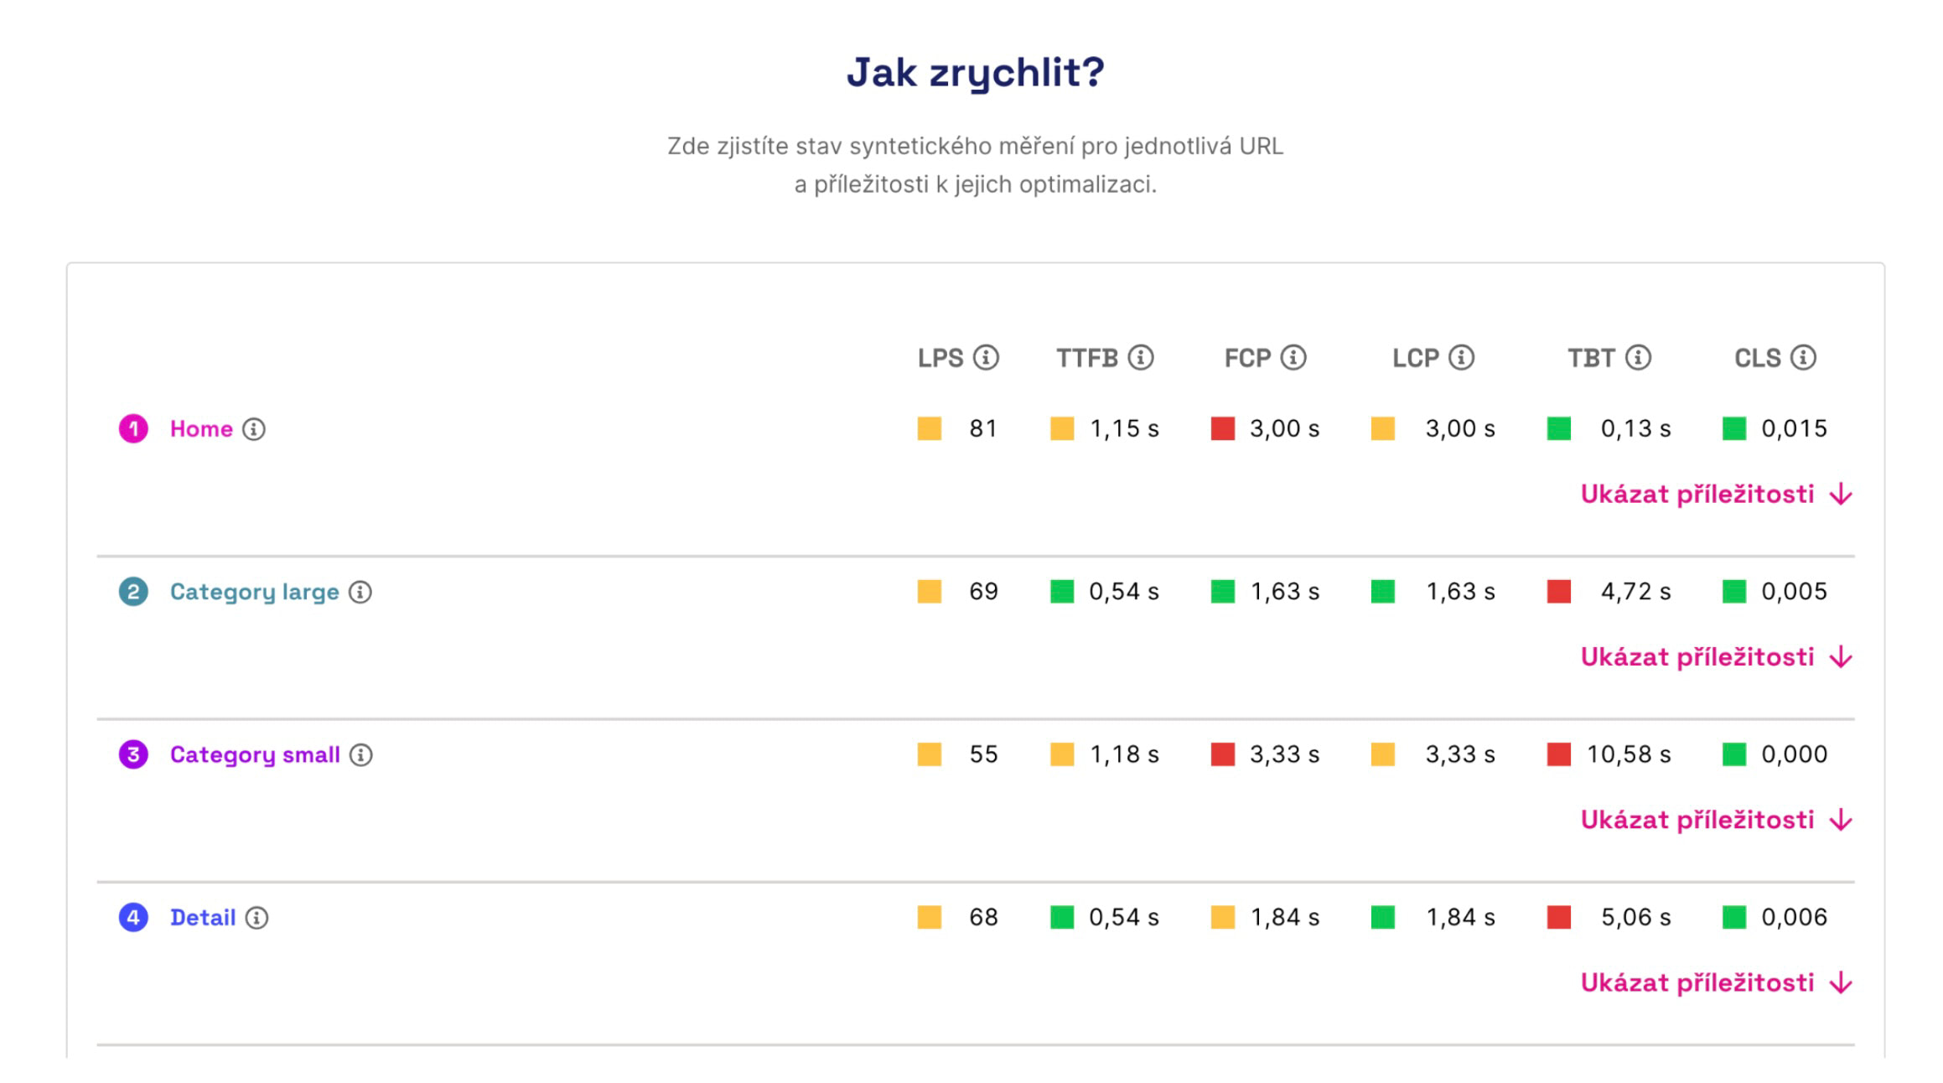The image size is (1943, 1083).
Task: Open the LPS info tooltip icon
Action: tap(986, 356)
